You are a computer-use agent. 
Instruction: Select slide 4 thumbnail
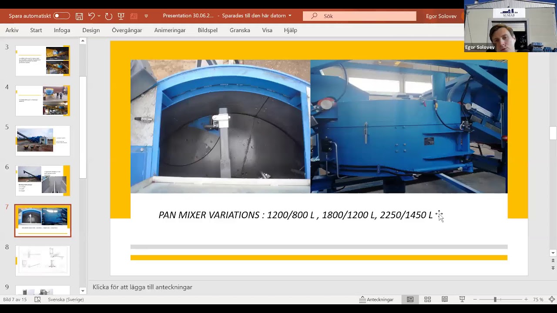tap(43, 101)
